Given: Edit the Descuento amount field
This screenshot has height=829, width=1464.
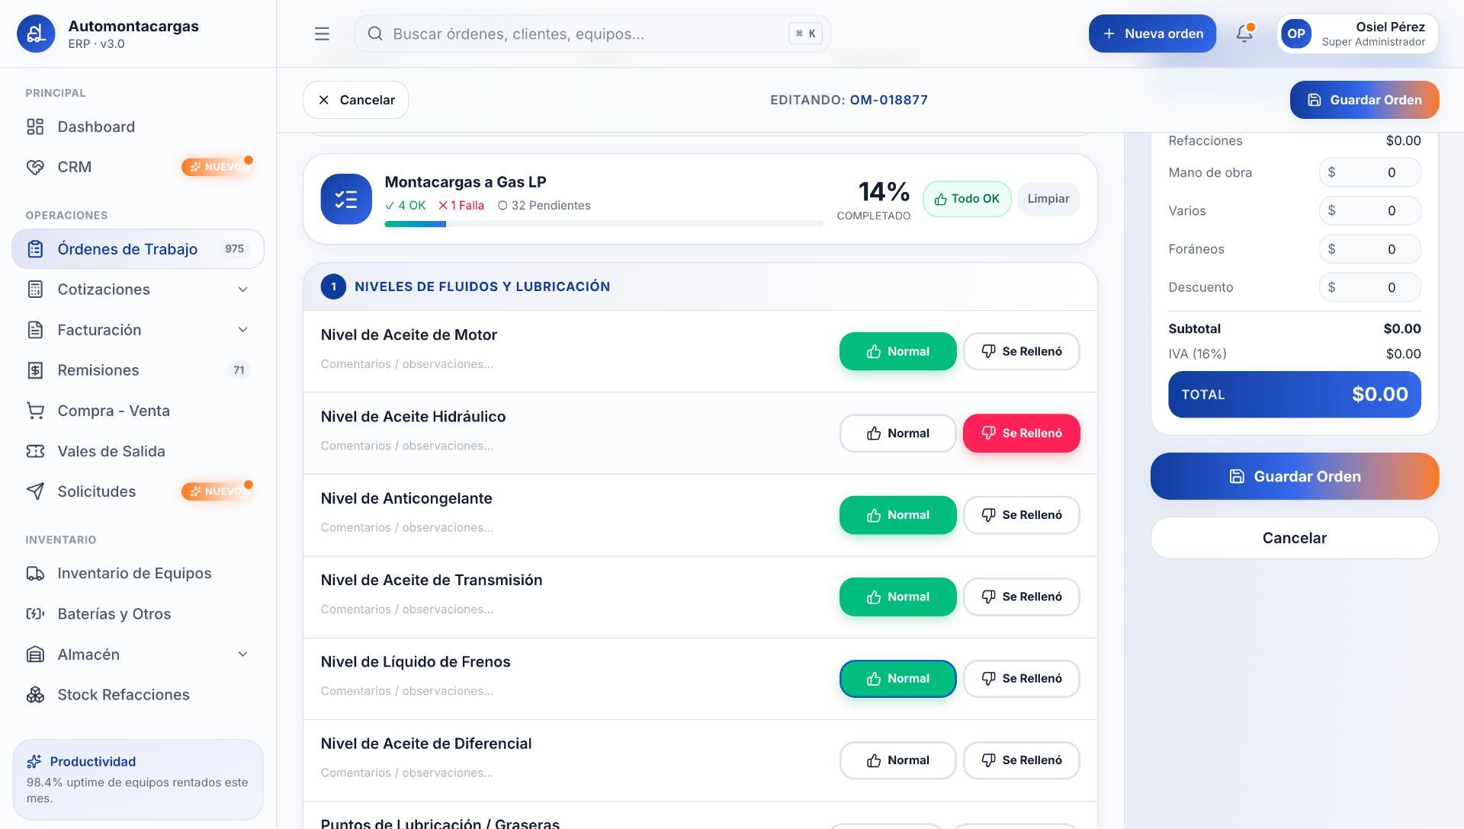Looking at the screenshot, I should coord(1370,287).
